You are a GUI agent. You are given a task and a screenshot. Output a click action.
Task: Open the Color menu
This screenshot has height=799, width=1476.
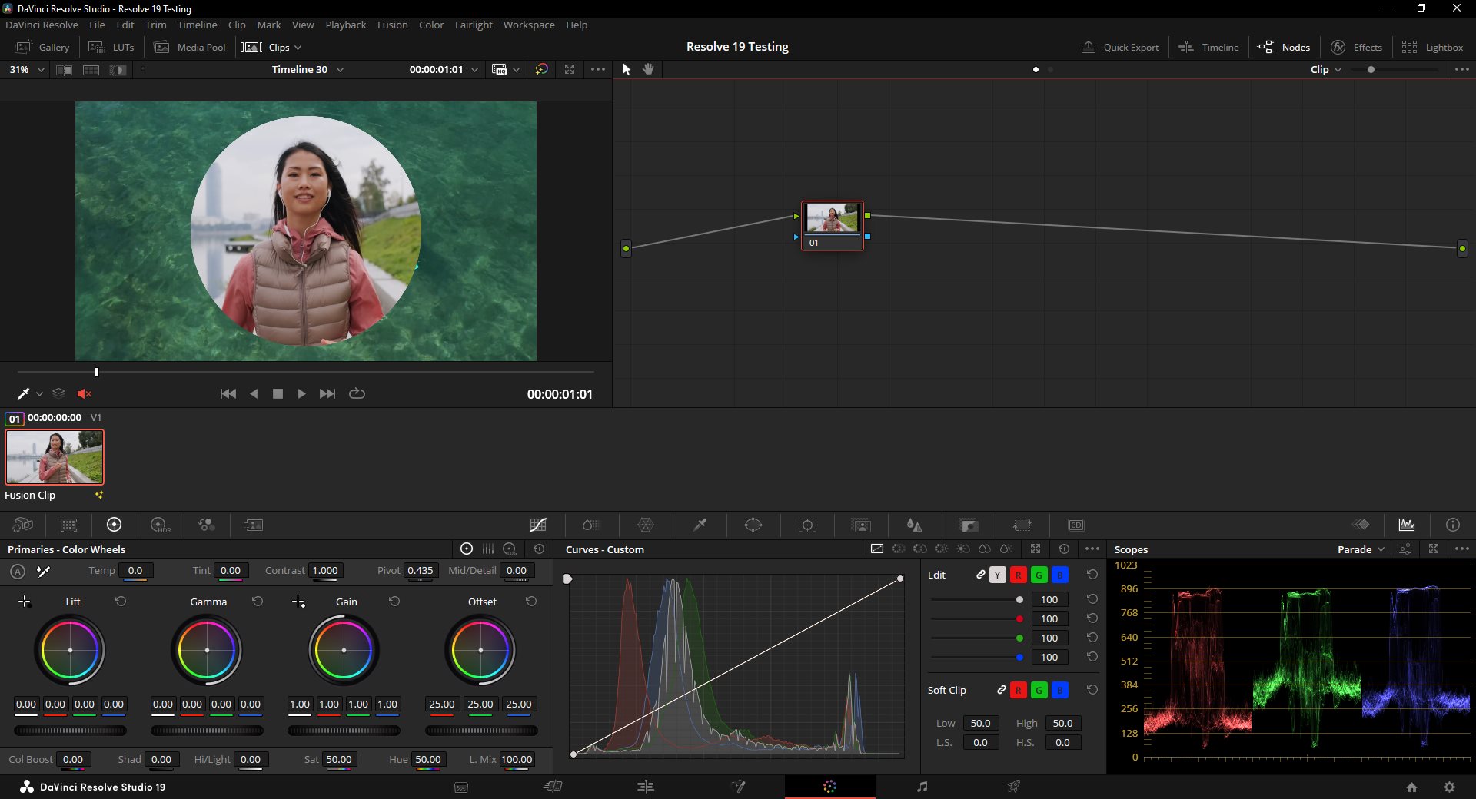click(x=431, y=25)
